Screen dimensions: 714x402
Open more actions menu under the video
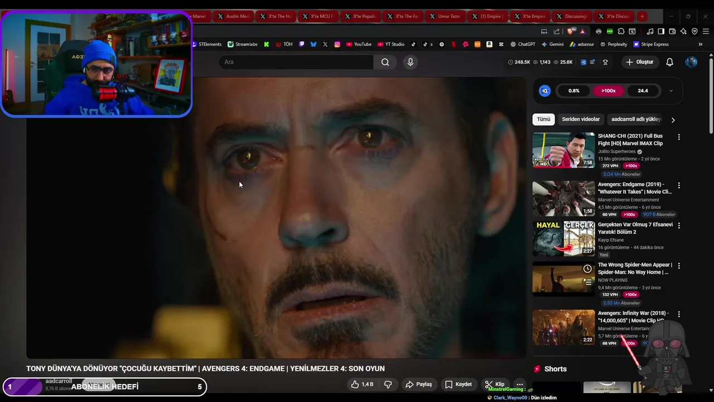[519, 384]
